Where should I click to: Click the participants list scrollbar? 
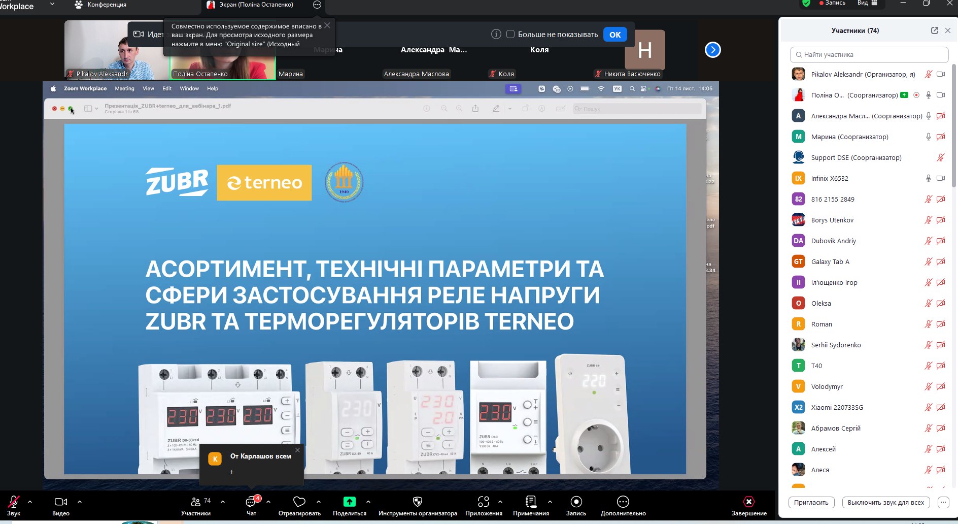(953, 127)
